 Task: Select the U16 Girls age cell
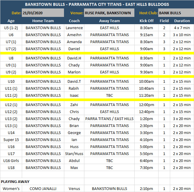point(11,161)
